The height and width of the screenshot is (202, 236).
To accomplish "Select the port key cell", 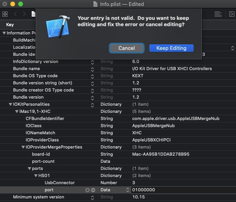I will 49,190.
